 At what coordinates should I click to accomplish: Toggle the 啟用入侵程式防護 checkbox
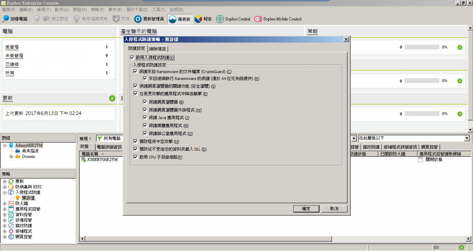[x=132, y=57]
